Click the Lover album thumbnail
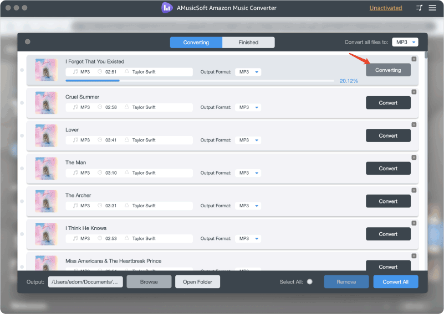 tap(46, 135)
